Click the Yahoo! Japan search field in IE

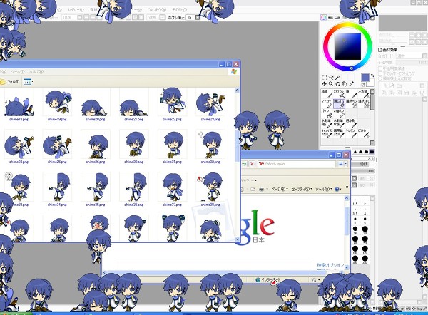point(297,164)
